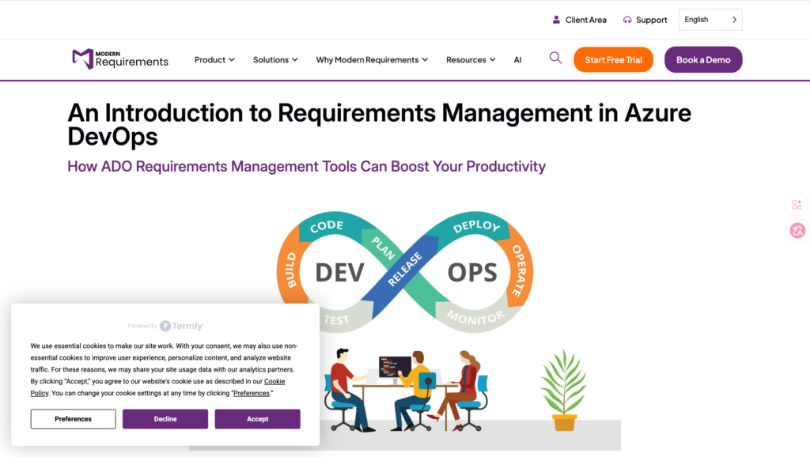Click the floating grid sparkle widget icon

coord(797,205)
